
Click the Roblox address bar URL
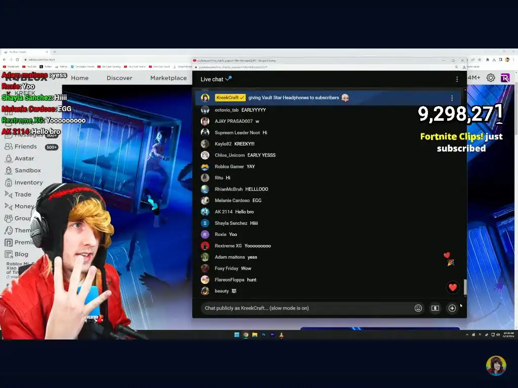(41, 60)
